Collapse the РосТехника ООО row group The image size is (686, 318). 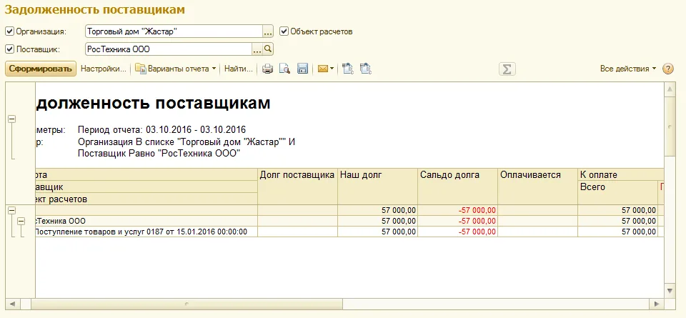(x=21, y=222)
